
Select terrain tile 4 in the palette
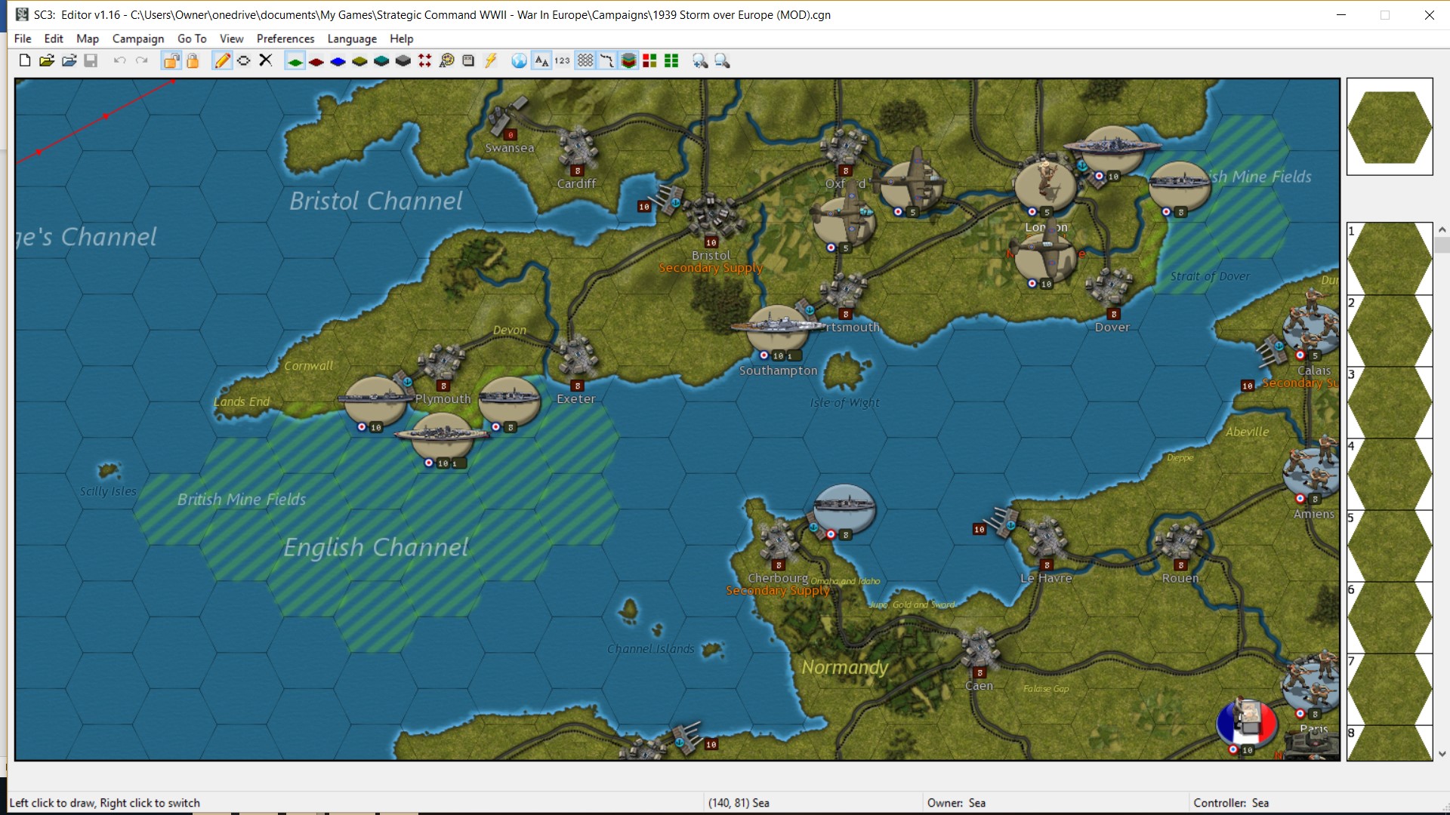pos(1390,474)
